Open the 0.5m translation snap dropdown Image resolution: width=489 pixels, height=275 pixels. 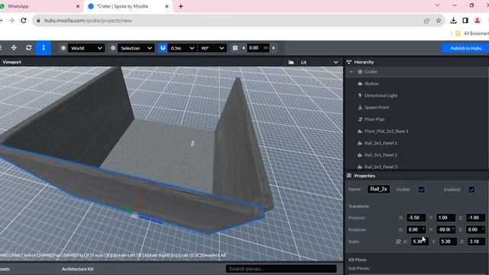click(x=182, y=48)
